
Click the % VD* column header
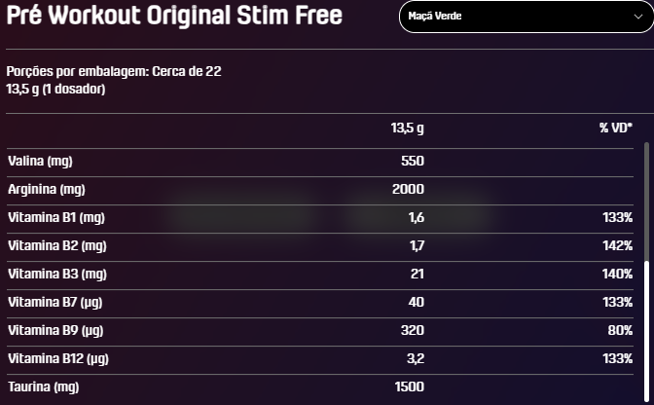616,128
